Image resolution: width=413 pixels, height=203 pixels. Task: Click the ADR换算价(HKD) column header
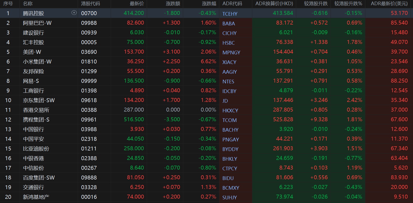pos(274,4)
